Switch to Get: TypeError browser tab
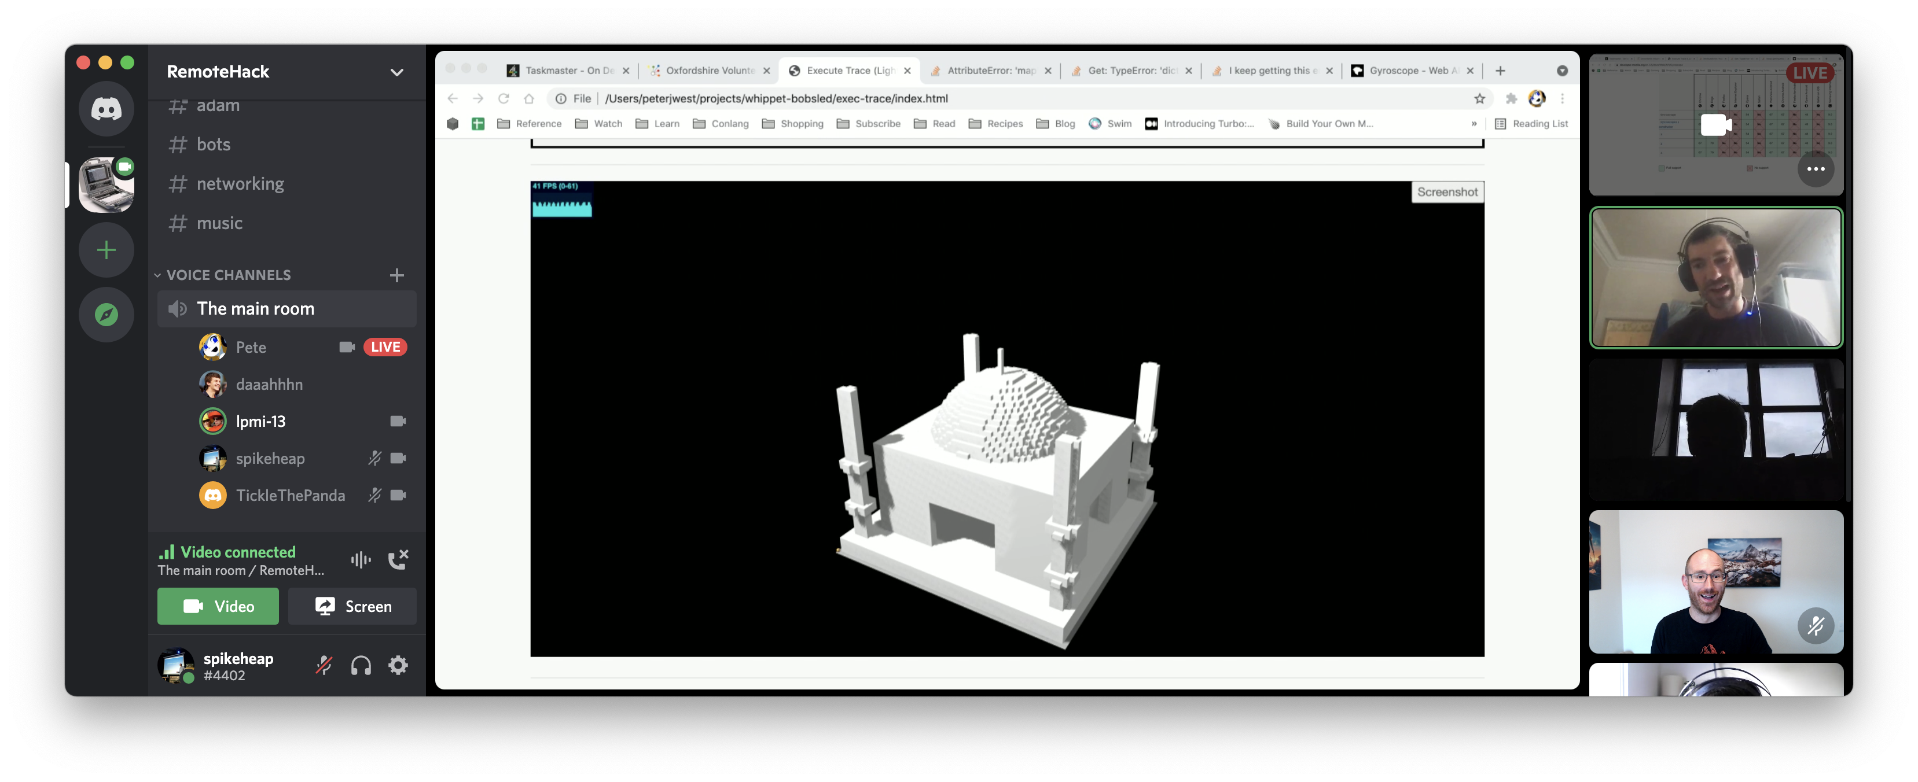This screenshot has width=1918, height=782. click(1131, 71)
